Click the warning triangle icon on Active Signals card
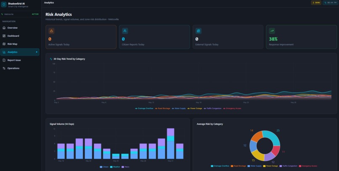Viewport: 339px width, 171px height. (51, 31)
